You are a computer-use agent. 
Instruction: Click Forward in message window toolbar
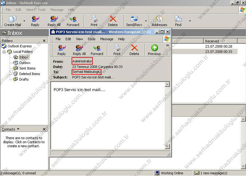point(97,50)
